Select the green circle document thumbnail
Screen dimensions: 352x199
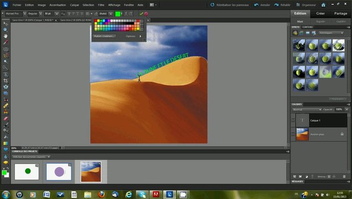coord(27,172)
